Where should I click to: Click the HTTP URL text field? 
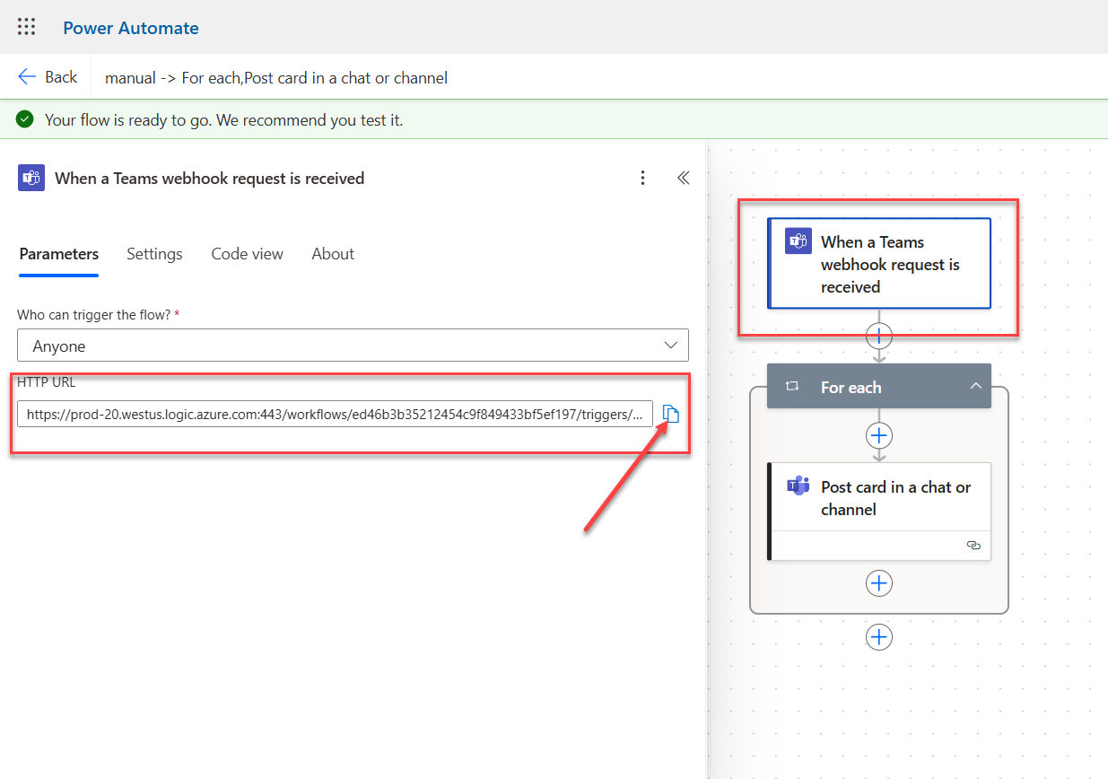tap(335, 414)
